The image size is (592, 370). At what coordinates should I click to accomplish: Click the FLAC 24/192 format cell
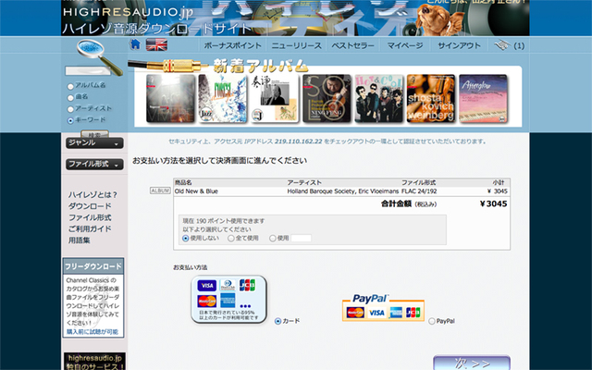(x=419, y=191)
